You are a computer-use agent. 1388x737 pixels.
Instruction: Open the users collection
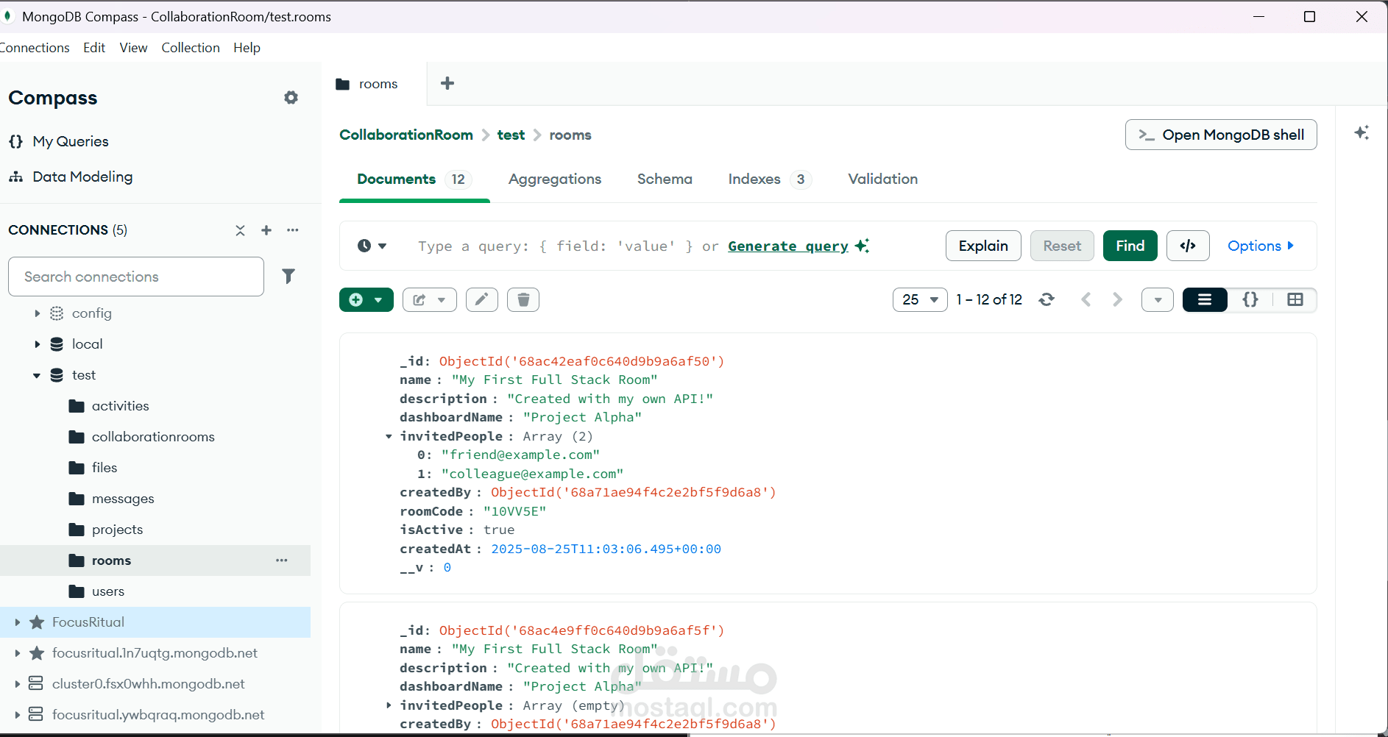pos(108,591)
